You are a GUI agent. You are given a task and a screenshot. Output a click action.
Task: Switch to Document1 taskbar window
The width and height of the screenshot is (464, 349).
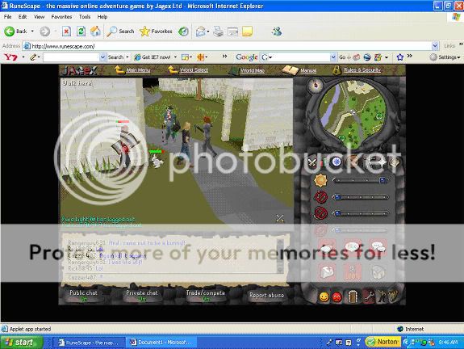pyautogui.click(x=161, y=343)
